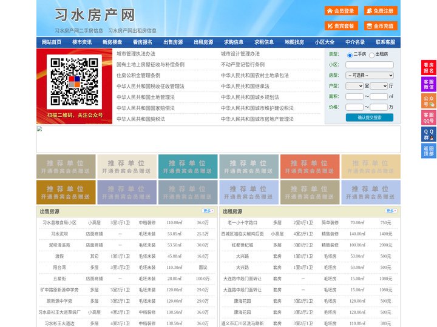Click the QR code image
This screenshot has height=327, width=437.
(x=74, y=82)
